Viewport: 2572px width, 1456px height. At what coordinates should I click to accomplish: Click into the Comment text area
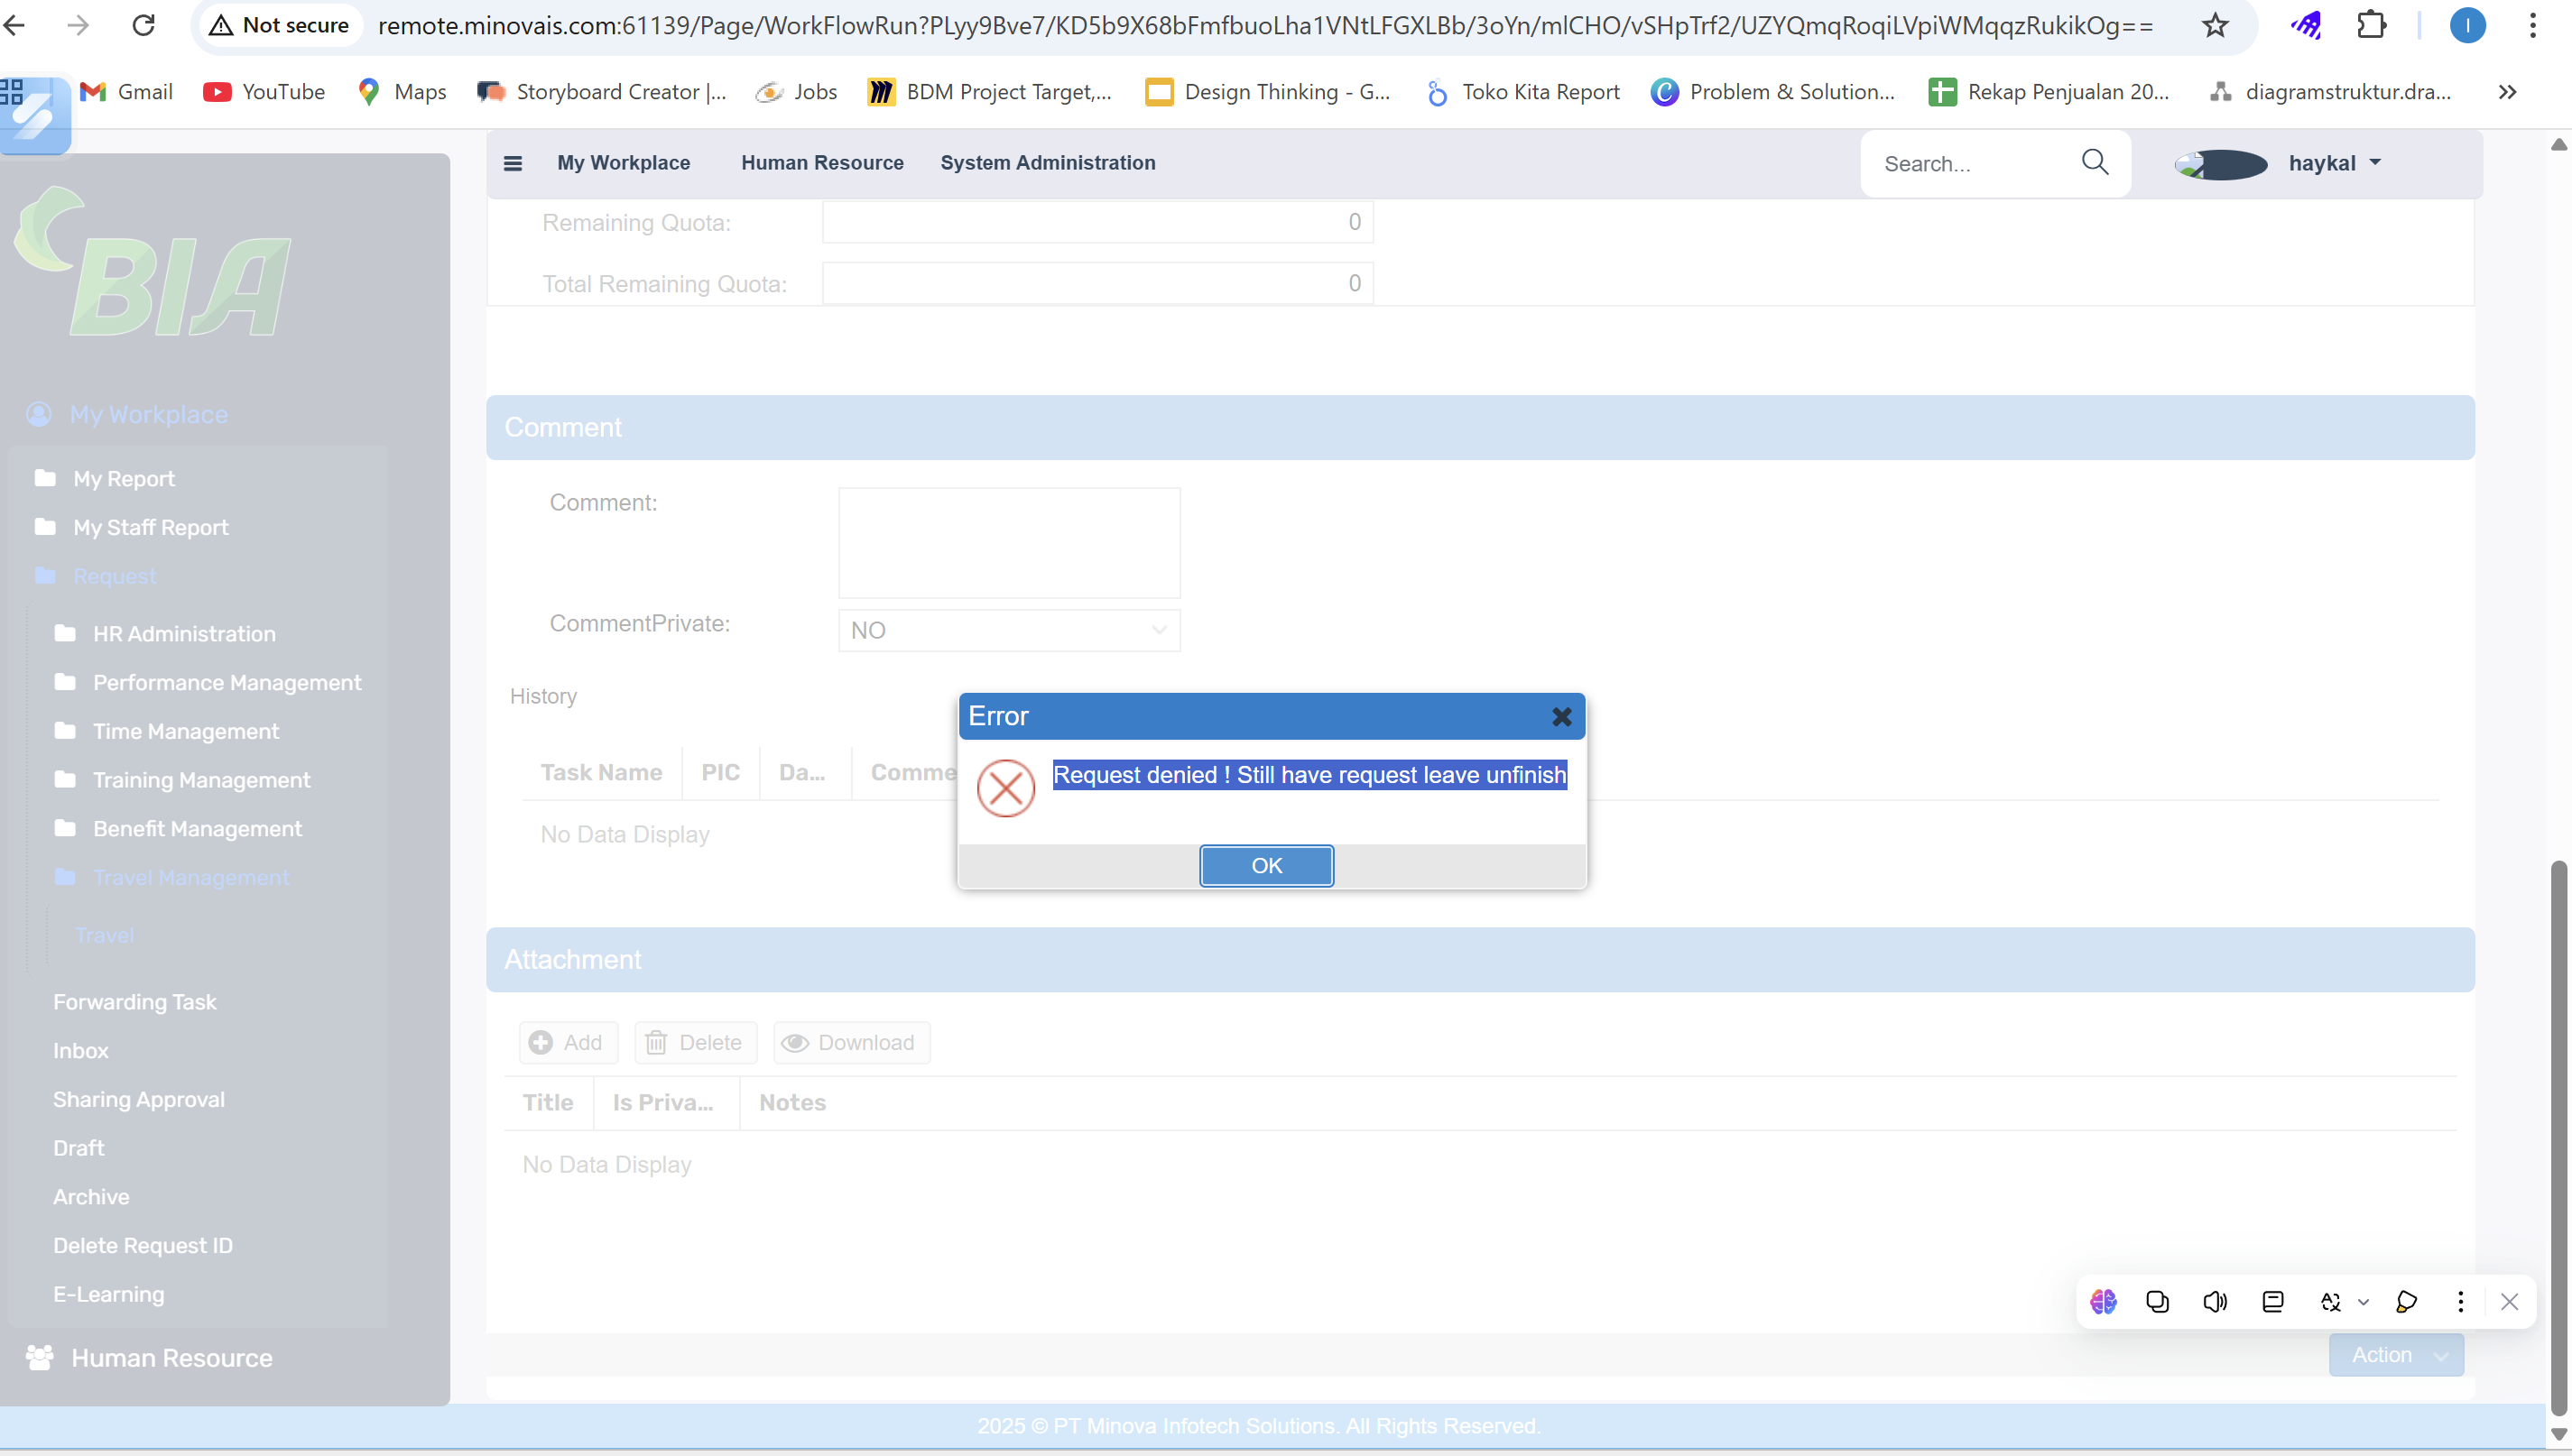(x=1008, y=543)
